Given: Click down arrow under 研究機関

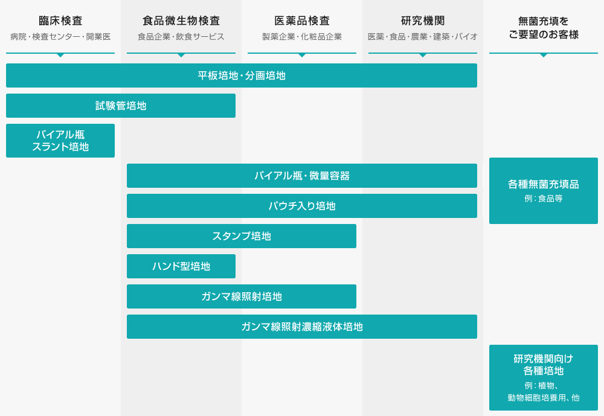Looking at the screenshot, I should (x=423, y=55).
